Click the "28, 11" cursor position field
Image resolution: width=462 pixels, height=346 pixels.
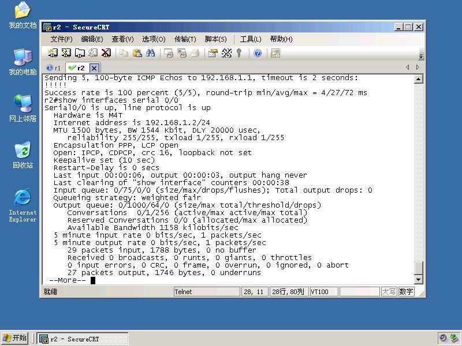point(255,292)
